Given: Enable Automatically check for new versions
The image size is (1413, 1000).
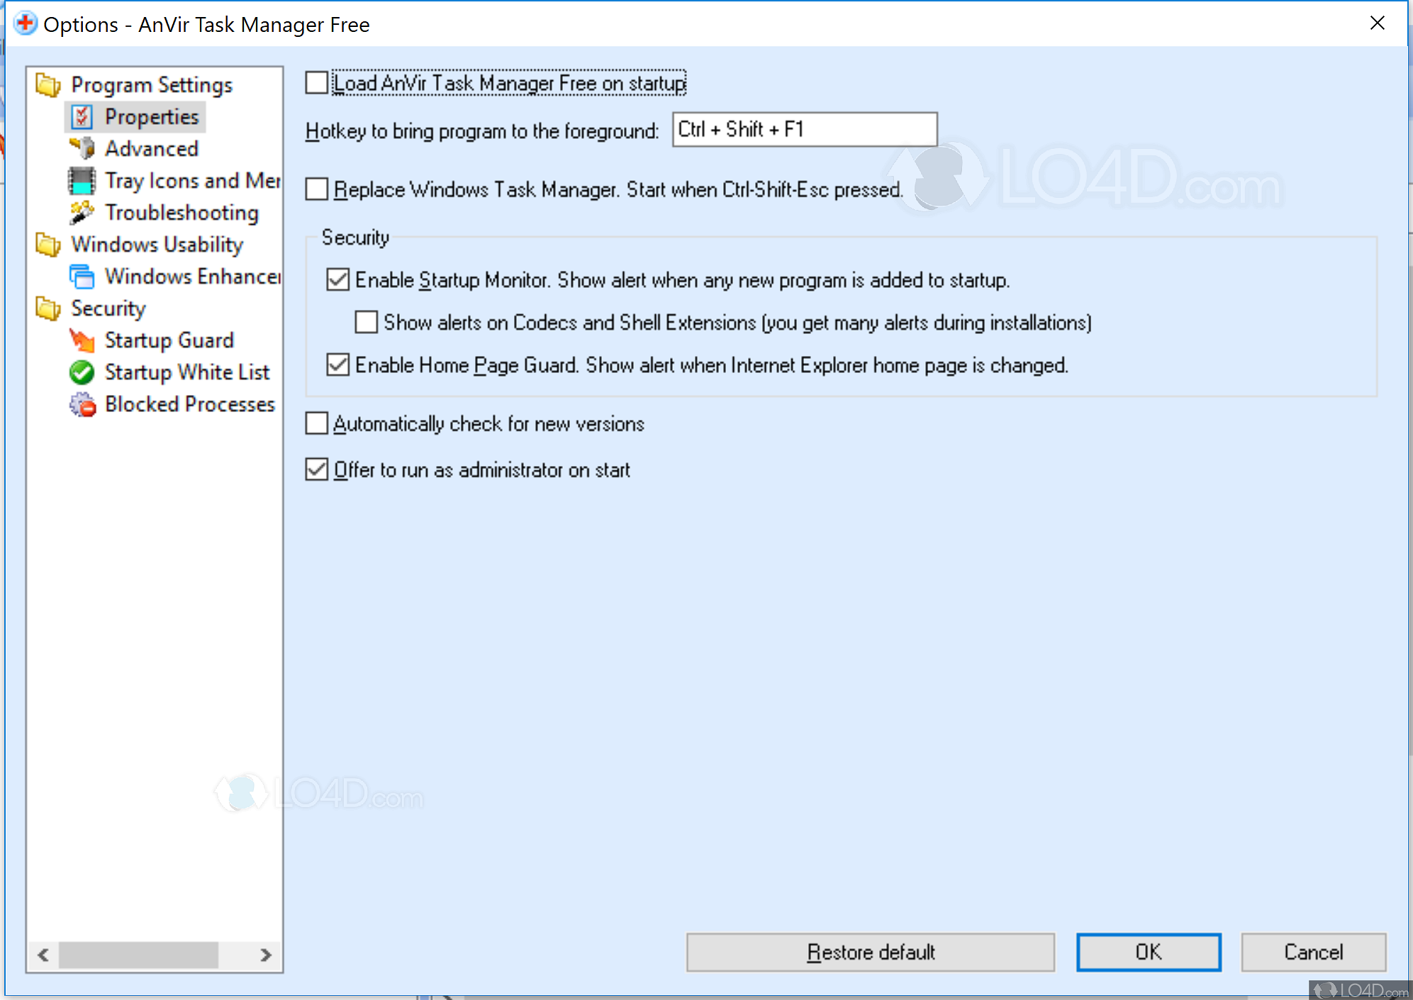Looking at the screenshot, I should (x=317, y=423).
